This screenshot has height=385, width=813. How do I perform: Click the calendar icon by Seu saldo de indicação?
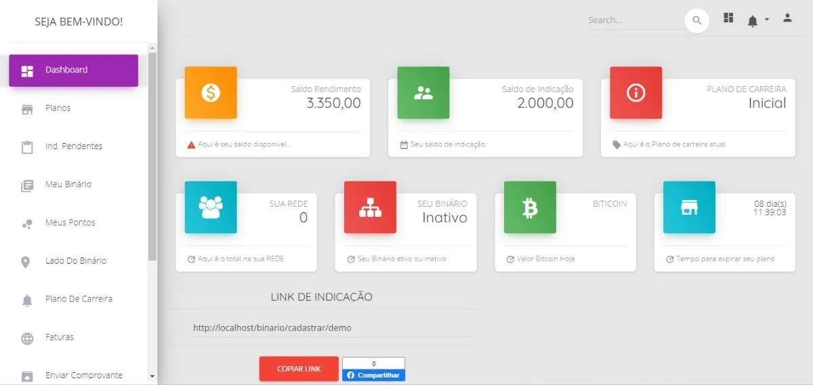404,144
